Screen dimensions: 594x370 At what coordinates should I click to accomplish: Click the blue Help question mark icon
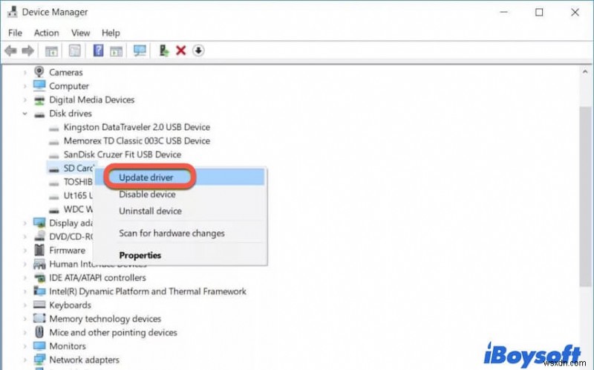pyautogui.click(x=98, y=51)
